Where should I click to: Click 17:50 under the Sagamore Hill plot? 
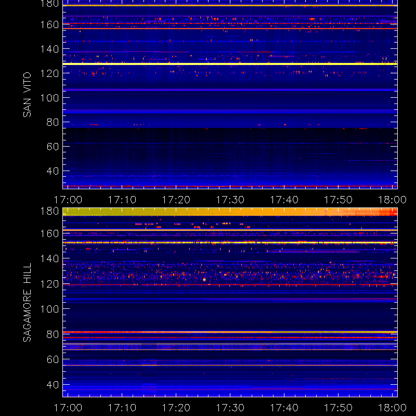click(339, 408)
